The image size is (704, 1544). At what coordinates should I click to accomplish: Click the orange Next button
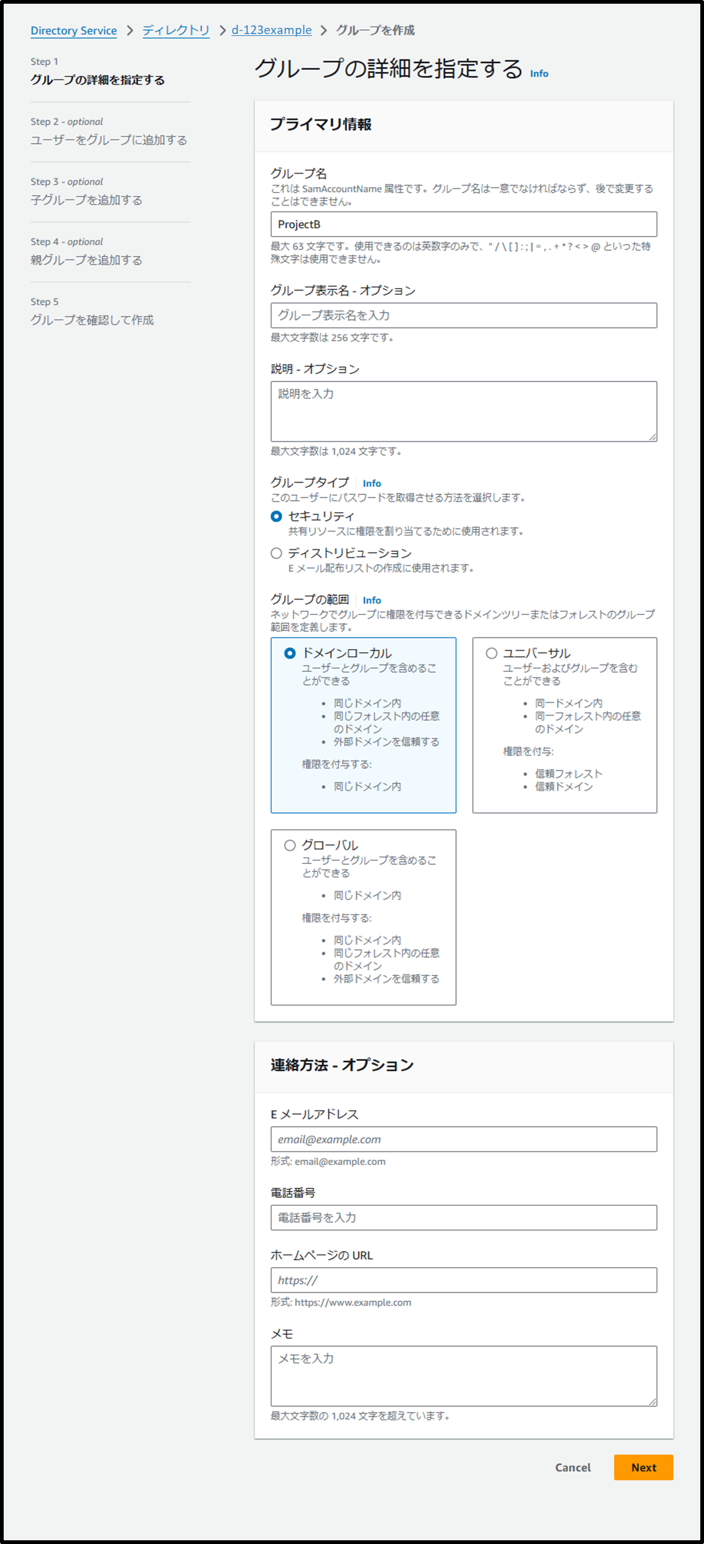click(x=643, y=1467)
